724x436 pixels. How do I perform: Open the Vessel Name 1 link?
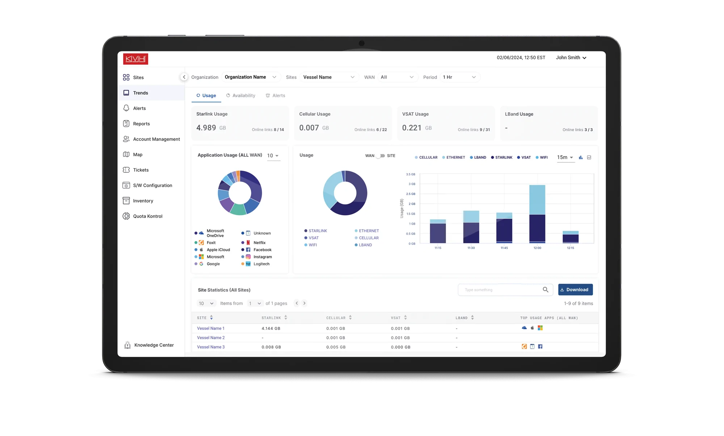coord(210,328)
